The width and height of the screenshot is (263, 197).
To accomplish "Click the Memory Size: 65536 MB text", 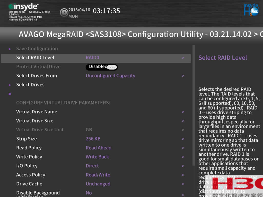I will tap(23, 20).
